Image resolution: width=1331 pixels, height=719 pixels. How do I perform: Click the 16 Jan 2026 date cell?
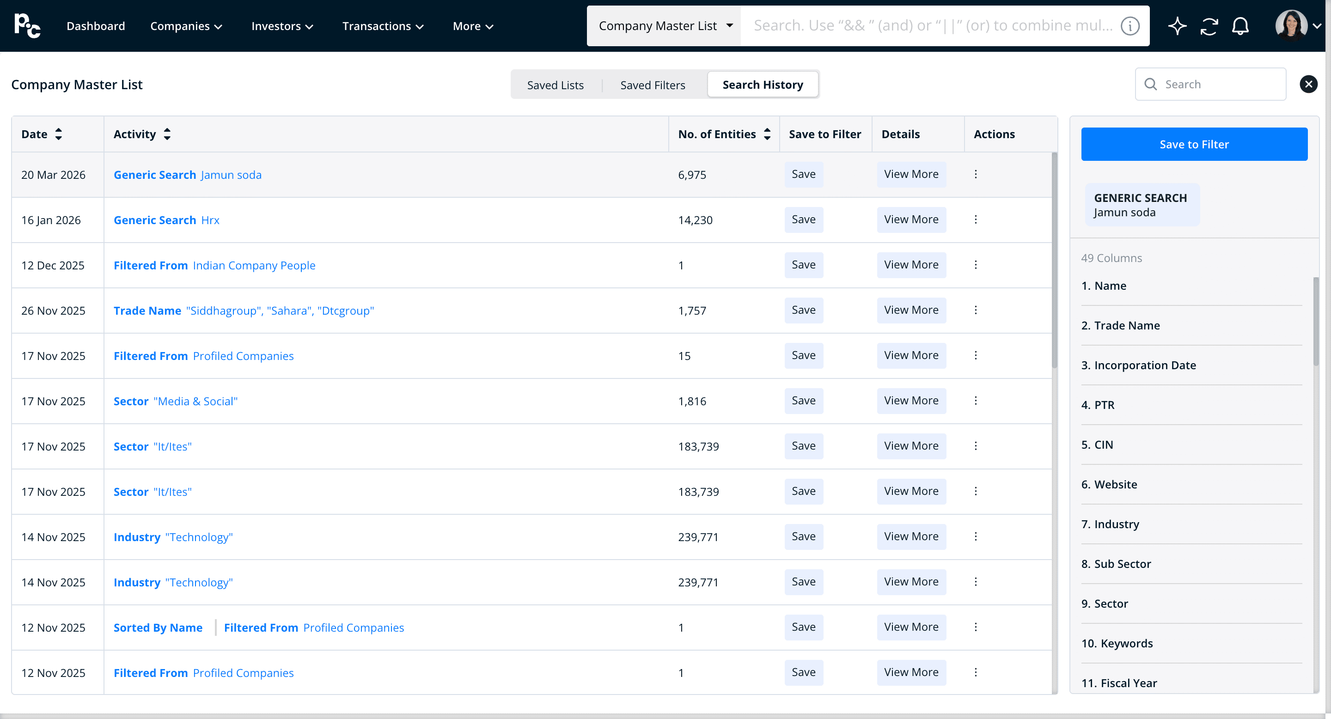pos(51,220)
